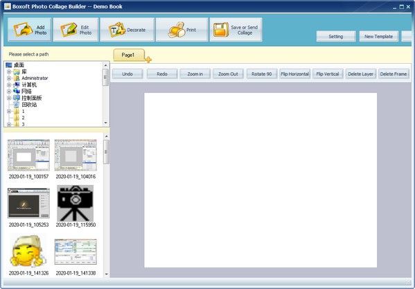Expand folder 3 tree node
The width and height of the screenshot is (415, 289).
[x=9, y=124]
